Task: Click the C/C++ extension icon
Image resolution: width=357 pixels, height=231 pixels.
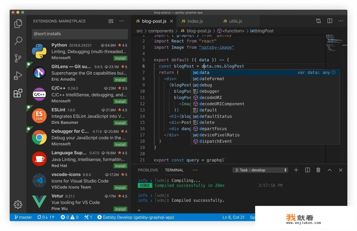Action: [39, 94]
